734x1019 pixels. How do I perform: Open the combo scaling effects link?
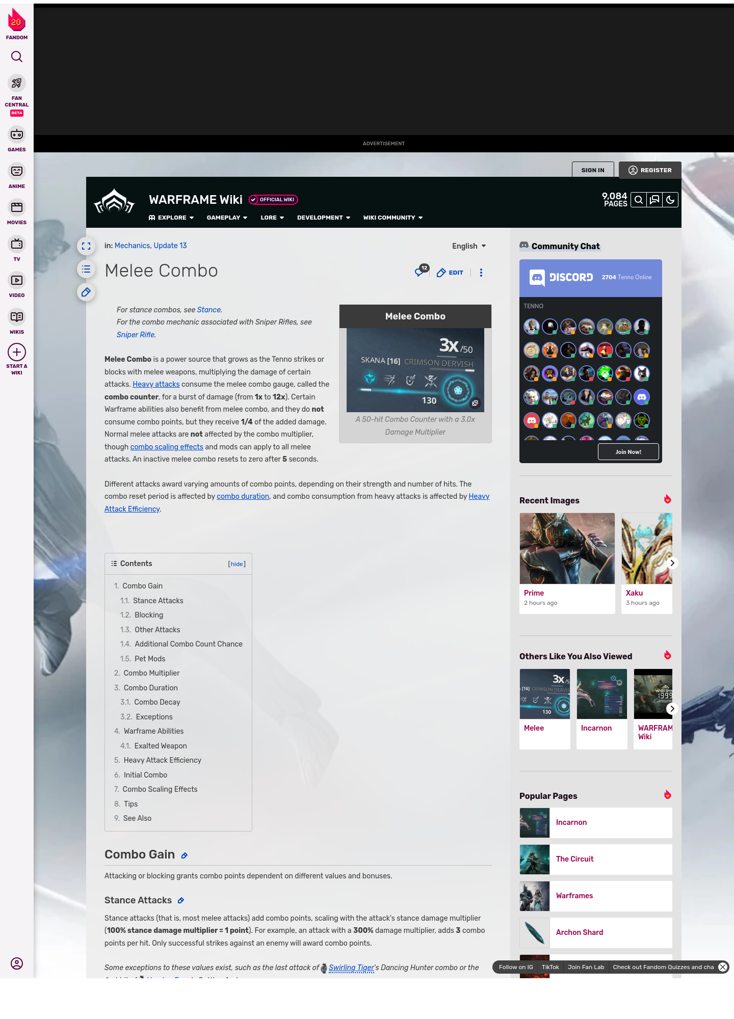tap(167, 447)
